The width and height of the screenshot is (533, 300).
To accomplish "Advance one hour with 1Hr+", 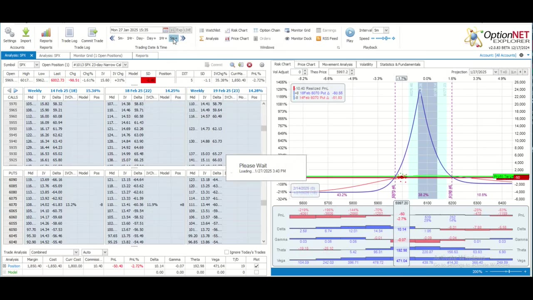I will coord(163,38).
